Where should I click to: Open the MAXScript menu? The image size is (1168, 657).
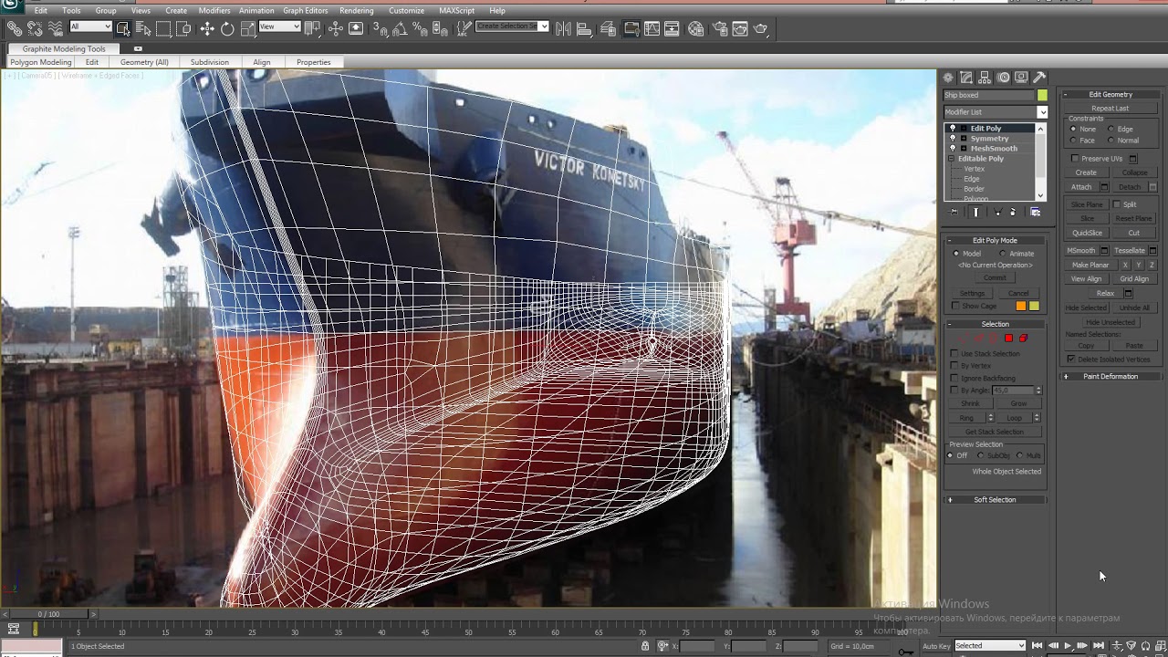[456, 11]
